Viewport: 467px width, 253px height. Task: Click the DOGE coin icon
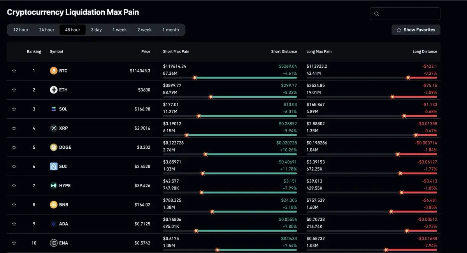tap(53, 147)
